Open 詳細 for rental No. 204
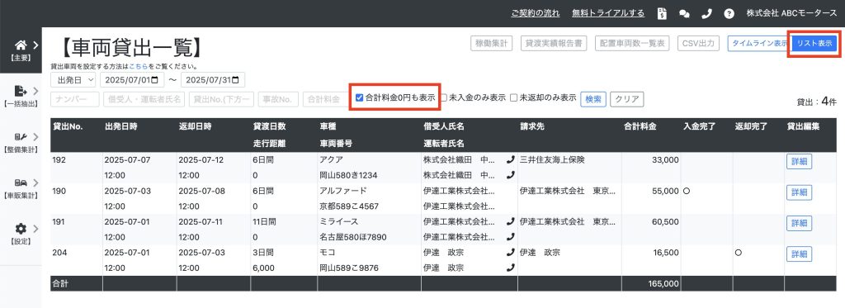Screen dimensions: 845x308 (x=799, y=254)
